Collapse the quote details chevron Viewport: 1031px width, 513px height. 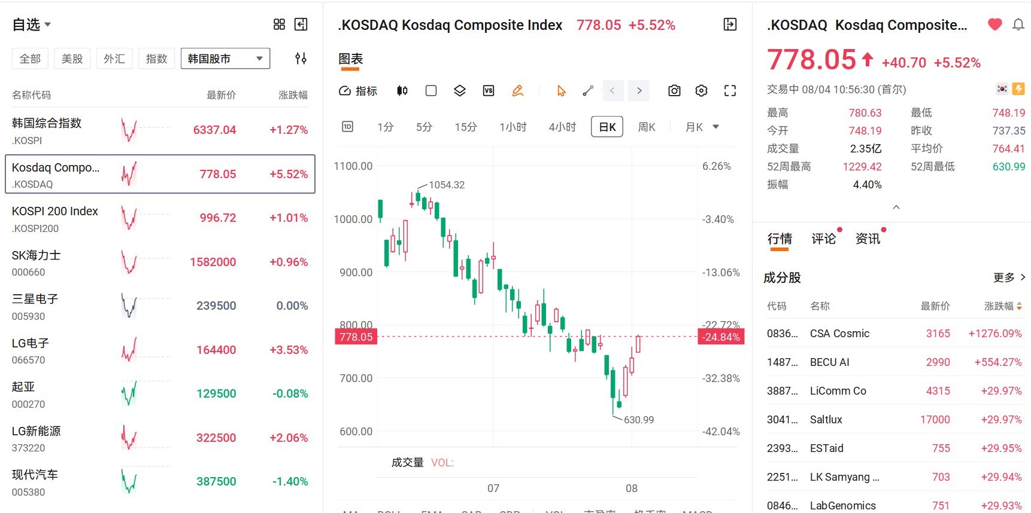click(x=896, y=207)
